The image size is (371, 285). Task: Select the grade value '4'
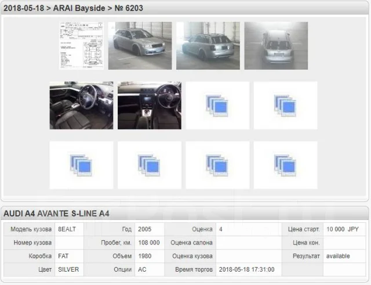(x=220, y=229)
